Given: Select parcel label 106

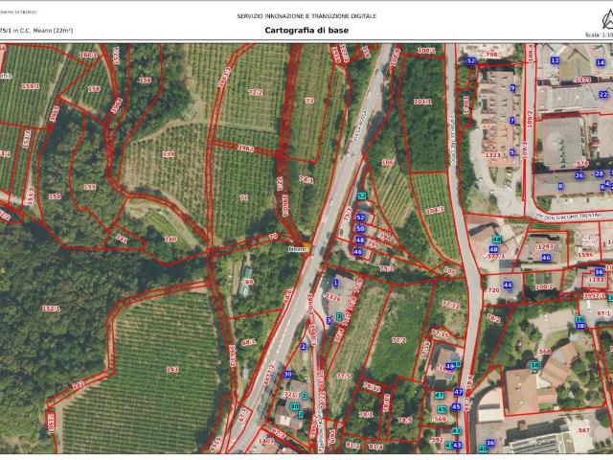Looking at the screenshot, I should click(x=387, y=162).
